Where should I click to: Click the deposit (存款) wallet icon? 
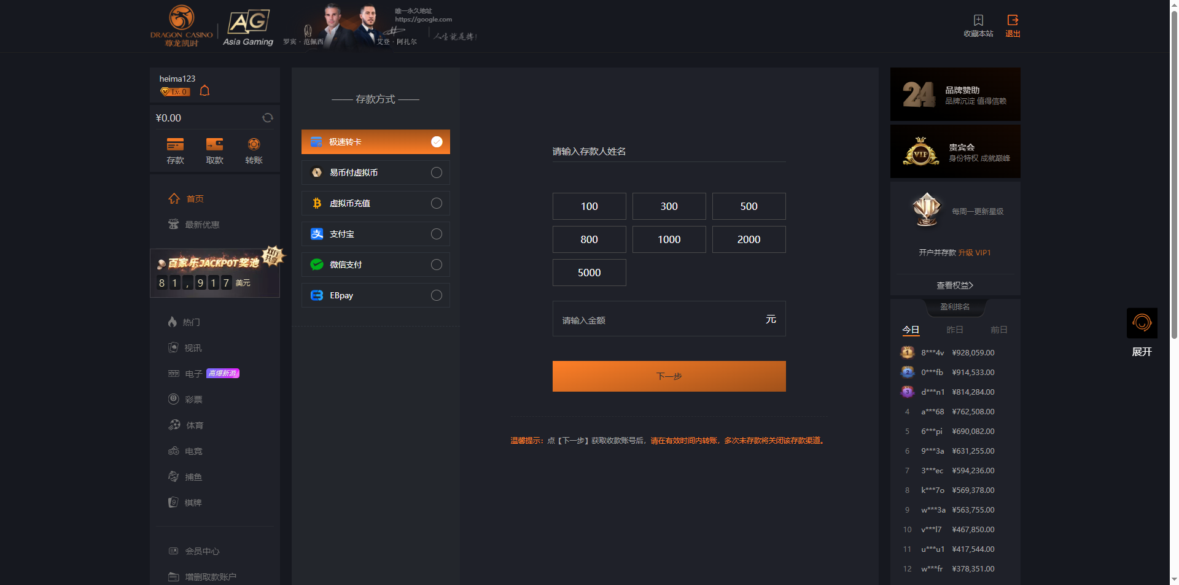(x=175, y=145)
